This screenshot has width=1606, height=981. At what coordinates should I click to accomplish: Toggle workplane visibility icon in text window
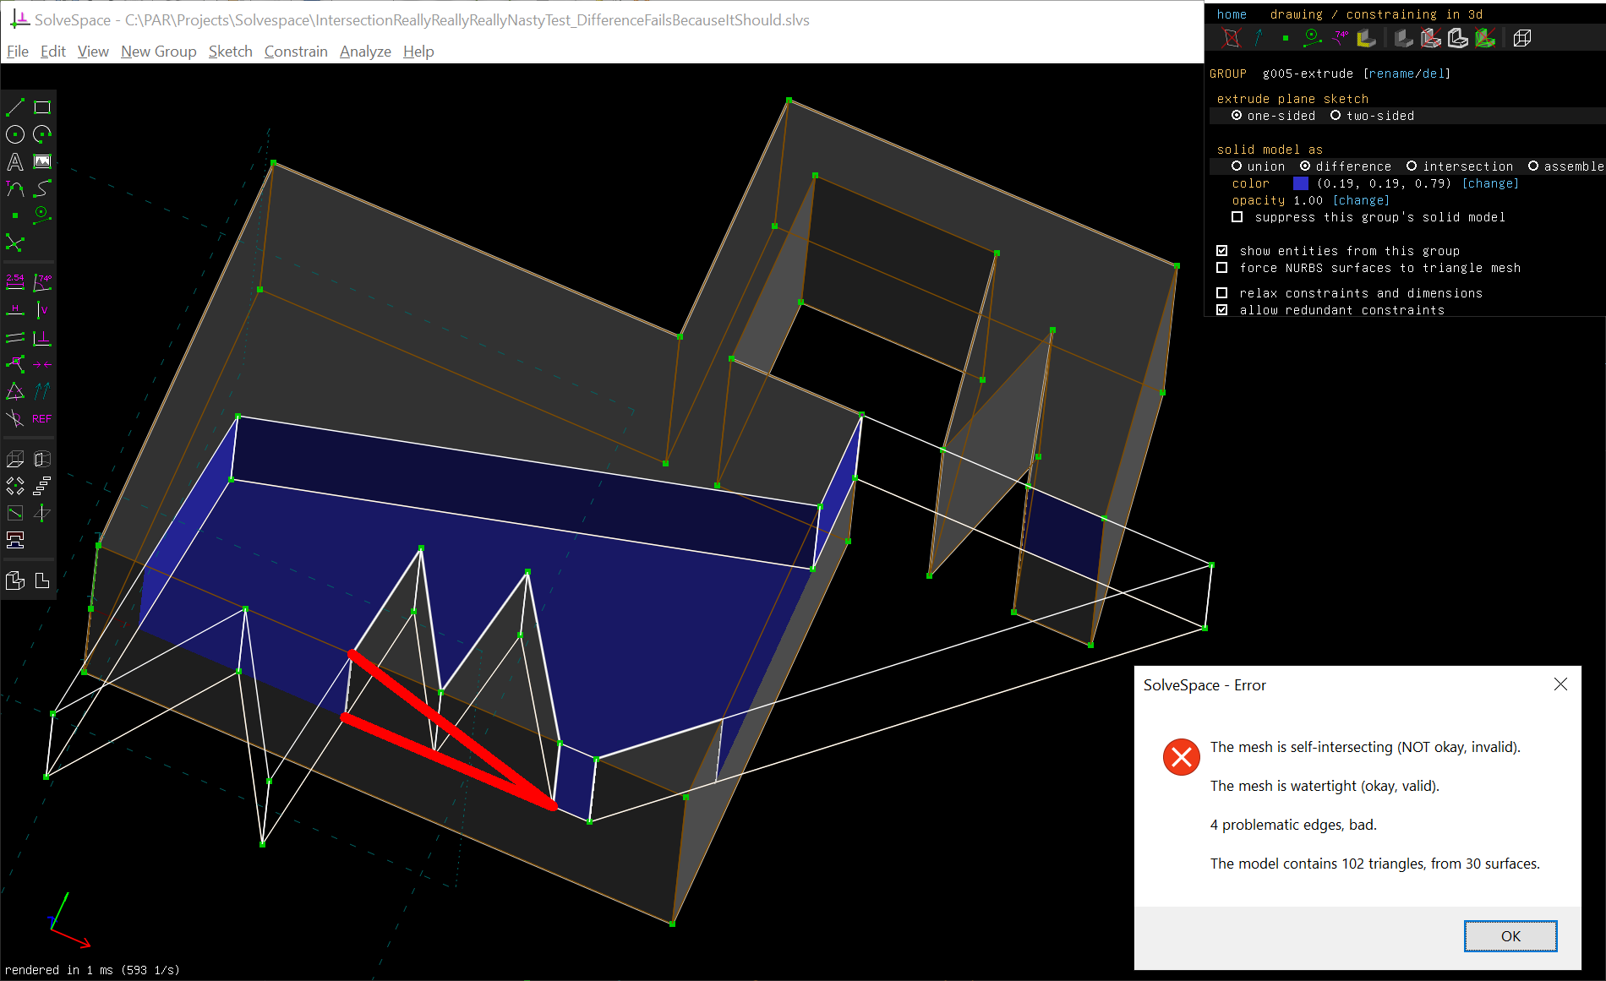(x=1232, y=38)
